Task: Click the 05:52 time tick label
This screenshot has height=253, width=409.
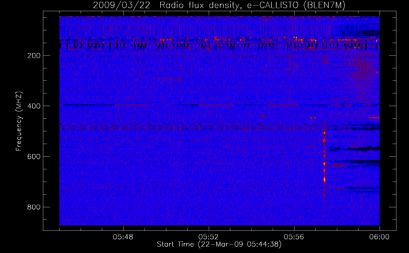Action: point(209,237)
